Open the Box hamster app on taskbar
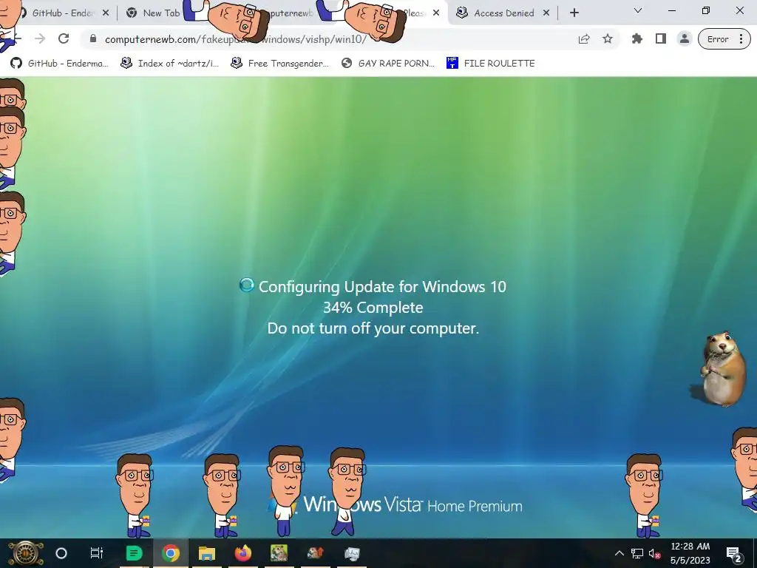Viewport: 757px width, 568px height. tap(279, 553)
